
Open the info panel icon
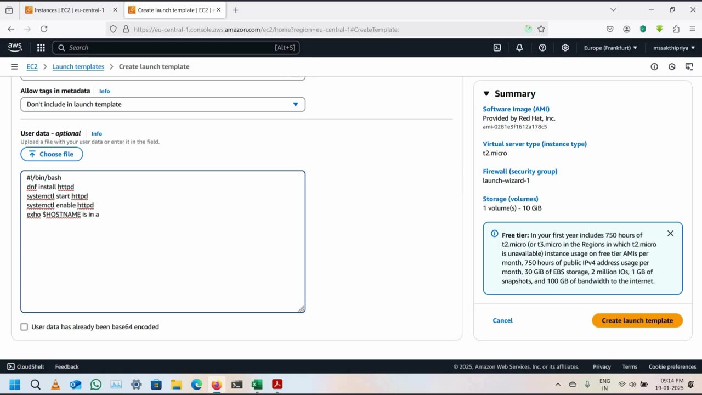point(654,67)
